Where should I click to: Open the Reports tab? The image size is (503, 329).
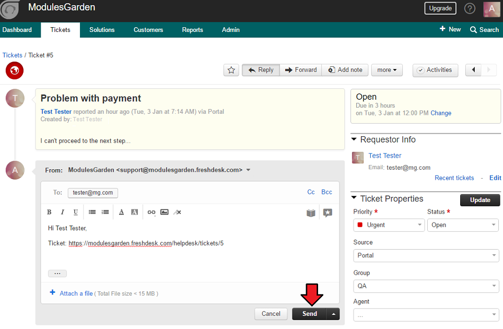pyautogui.click(x=192, y=30)
